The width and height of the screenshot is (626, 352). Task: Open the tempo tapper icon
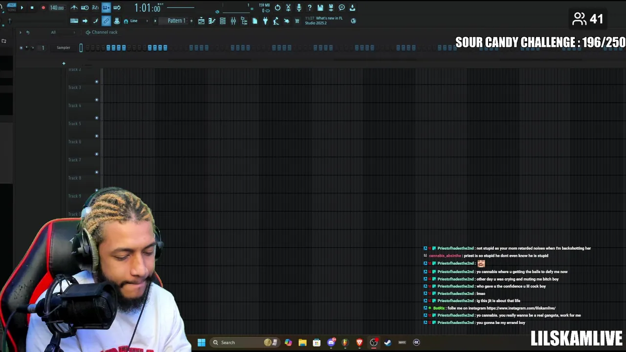(276, 21)
